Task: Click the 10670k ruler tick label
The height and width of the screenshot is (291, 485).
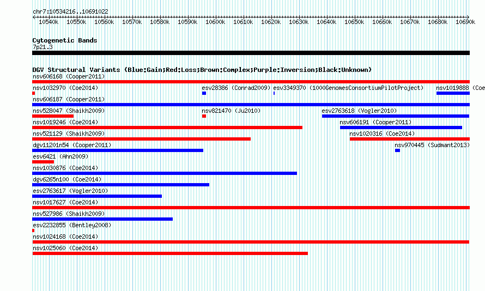Action: (410, 22)
